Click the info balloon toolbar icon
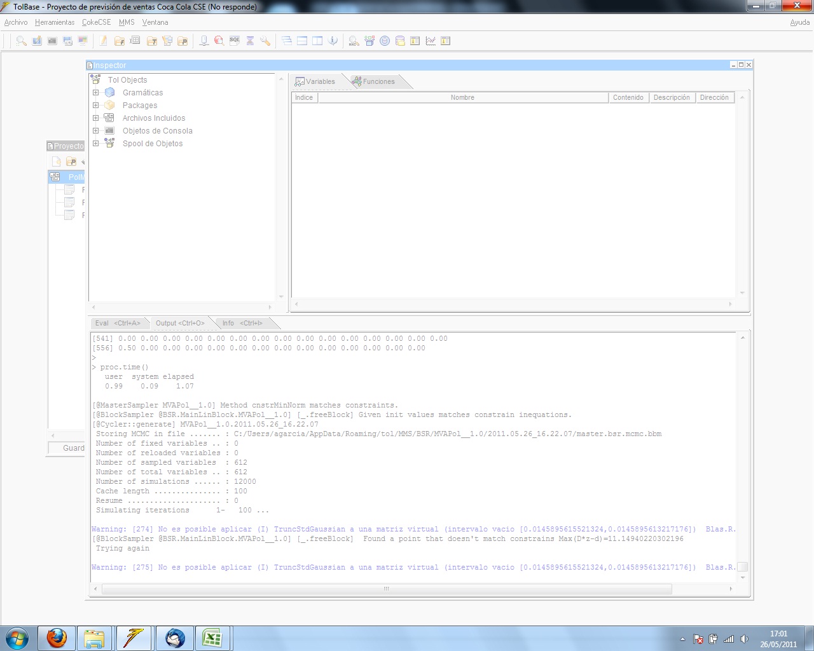This screenshot has height=651, width=814. tap(333, 41)
